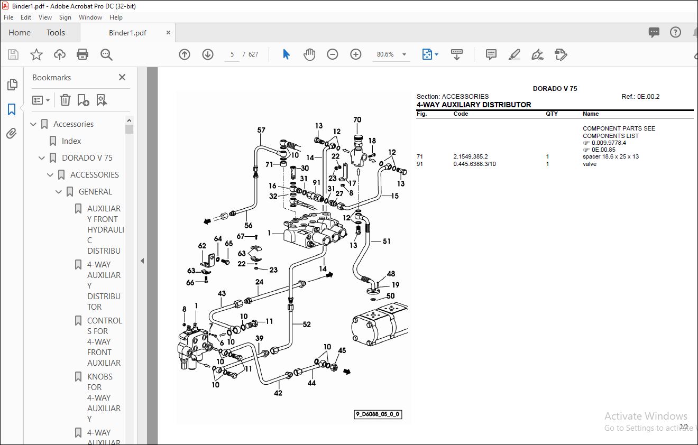Click part code 2.1549.385.2

tap(471, 157)
